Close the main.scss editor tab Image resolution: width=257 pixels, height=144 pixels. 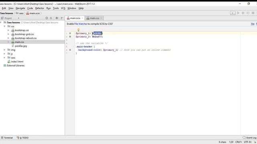coord(82,18)
